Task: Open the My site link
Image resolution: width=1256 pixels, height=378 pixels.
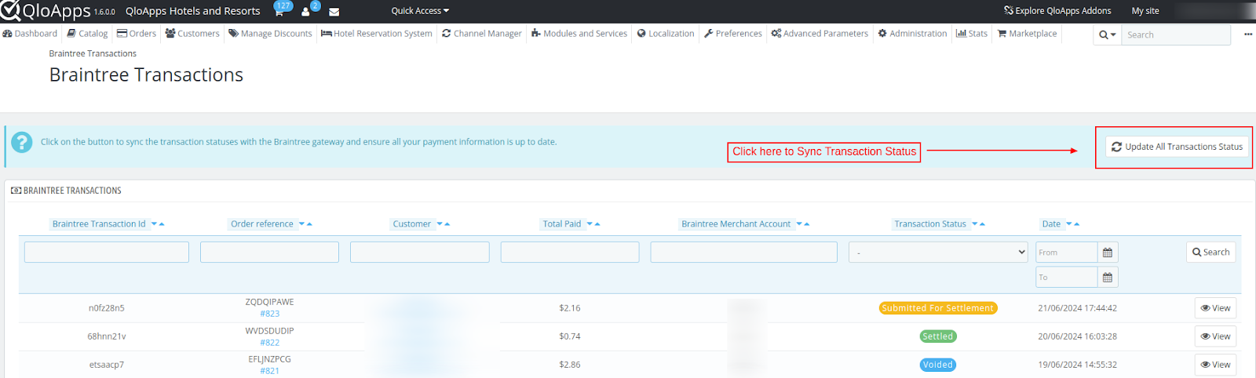Action: (x=1145, y=11)
